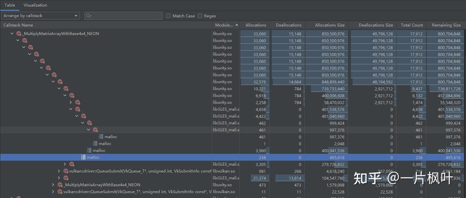The width and height of the screenshot is (466, 198).
Task: Sort by the Deallocations Size column header
Action: 376,25
